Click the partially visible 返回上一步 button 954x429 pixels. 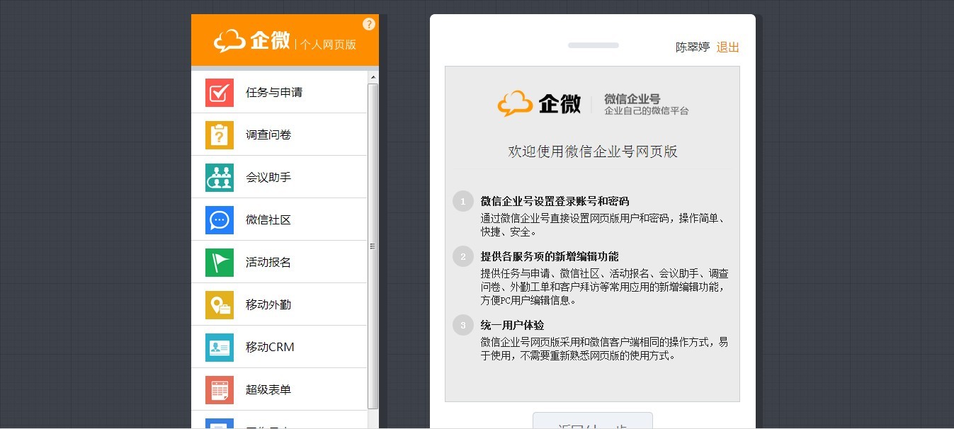coord(593,421)
